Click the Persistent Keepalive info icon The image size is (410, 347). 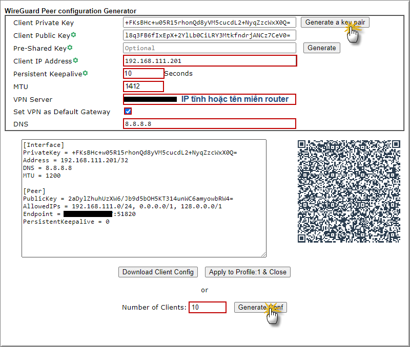[x=85, y=73]
